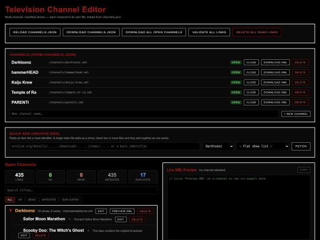
Task: Close the Kaiju Krew channel
Action: tap(251, 82)
